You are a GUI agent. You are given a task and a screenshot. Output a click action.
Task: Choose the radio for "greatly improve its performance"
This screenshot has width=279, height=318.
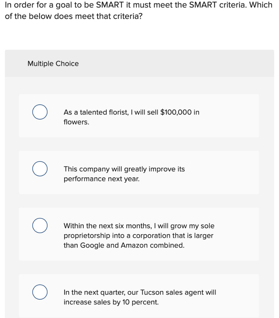click(x=40, y=169)
